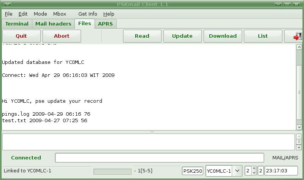This screenshot has height=180, width=304.
Task: Close the PSKmail Client window
Action: [296, 4]
